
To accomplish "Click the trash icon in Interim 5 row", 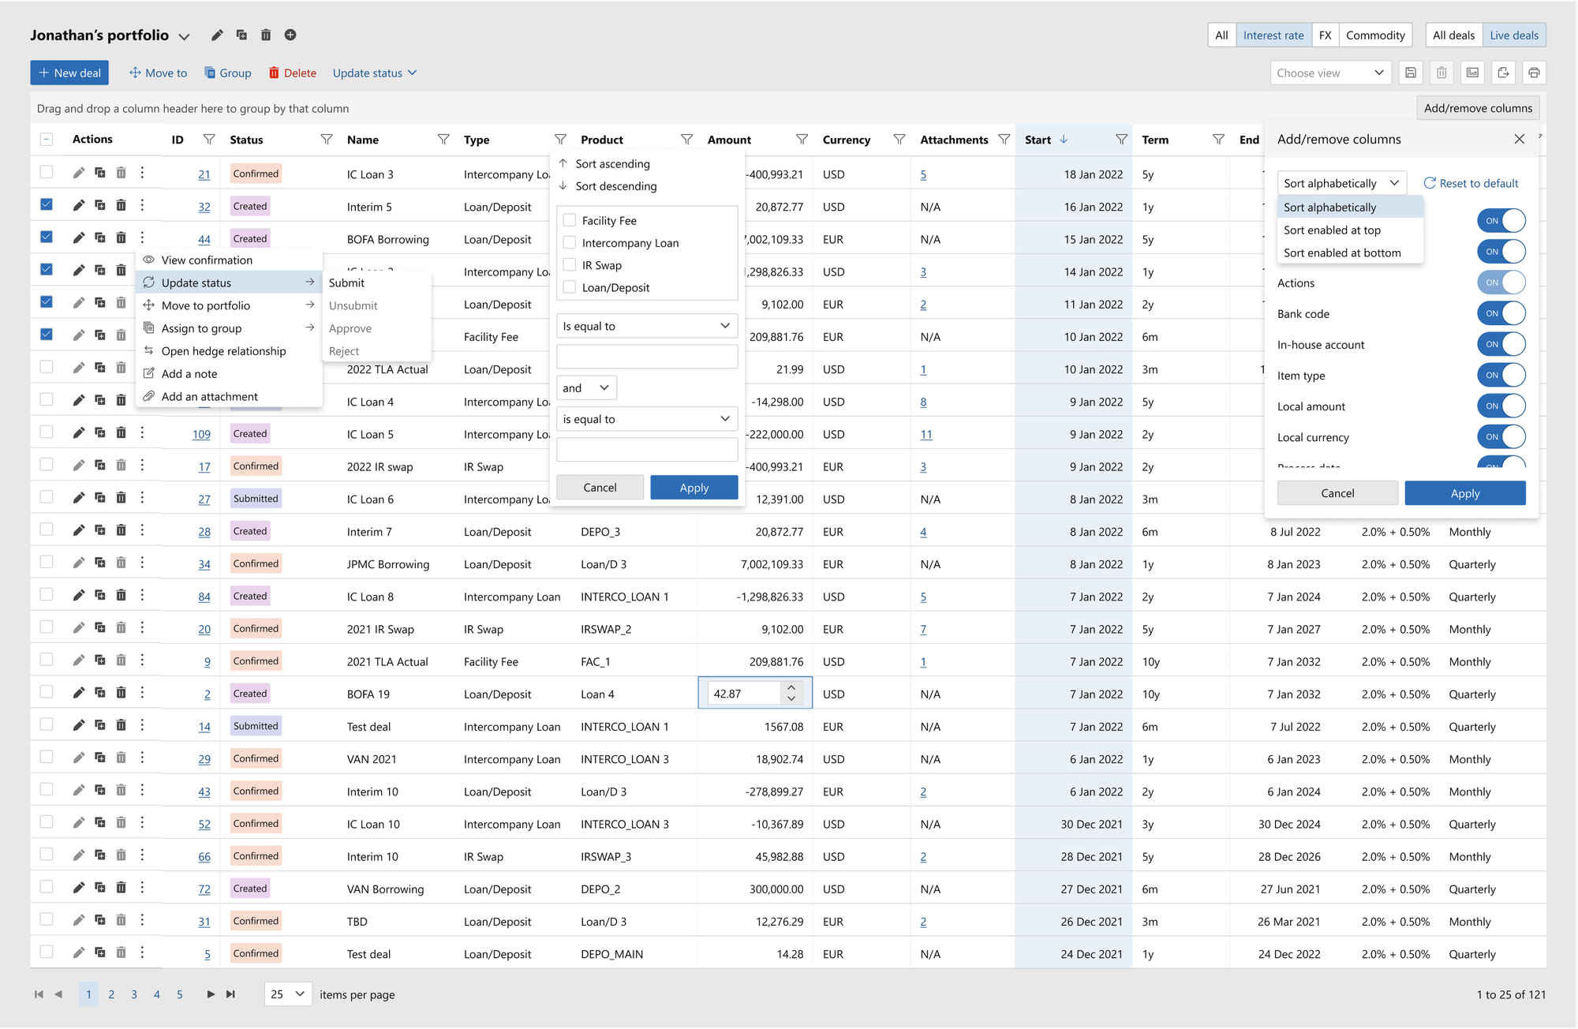I will click(x=121, y=205).
